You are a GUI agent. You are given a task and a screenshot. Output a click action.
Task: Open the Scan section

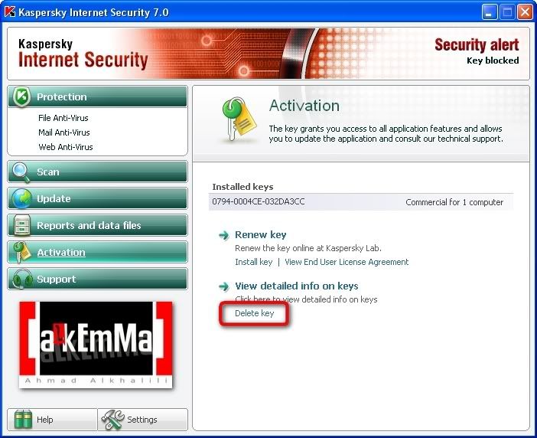point(98,172)
